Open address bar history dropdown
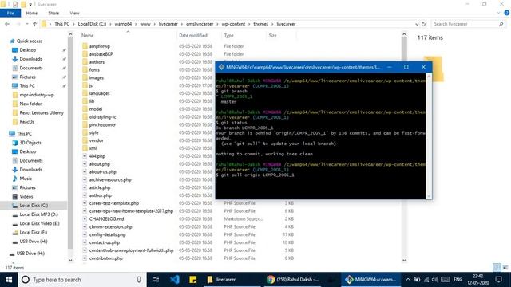The width and height of the screenshot is (511, 287). 417,24
